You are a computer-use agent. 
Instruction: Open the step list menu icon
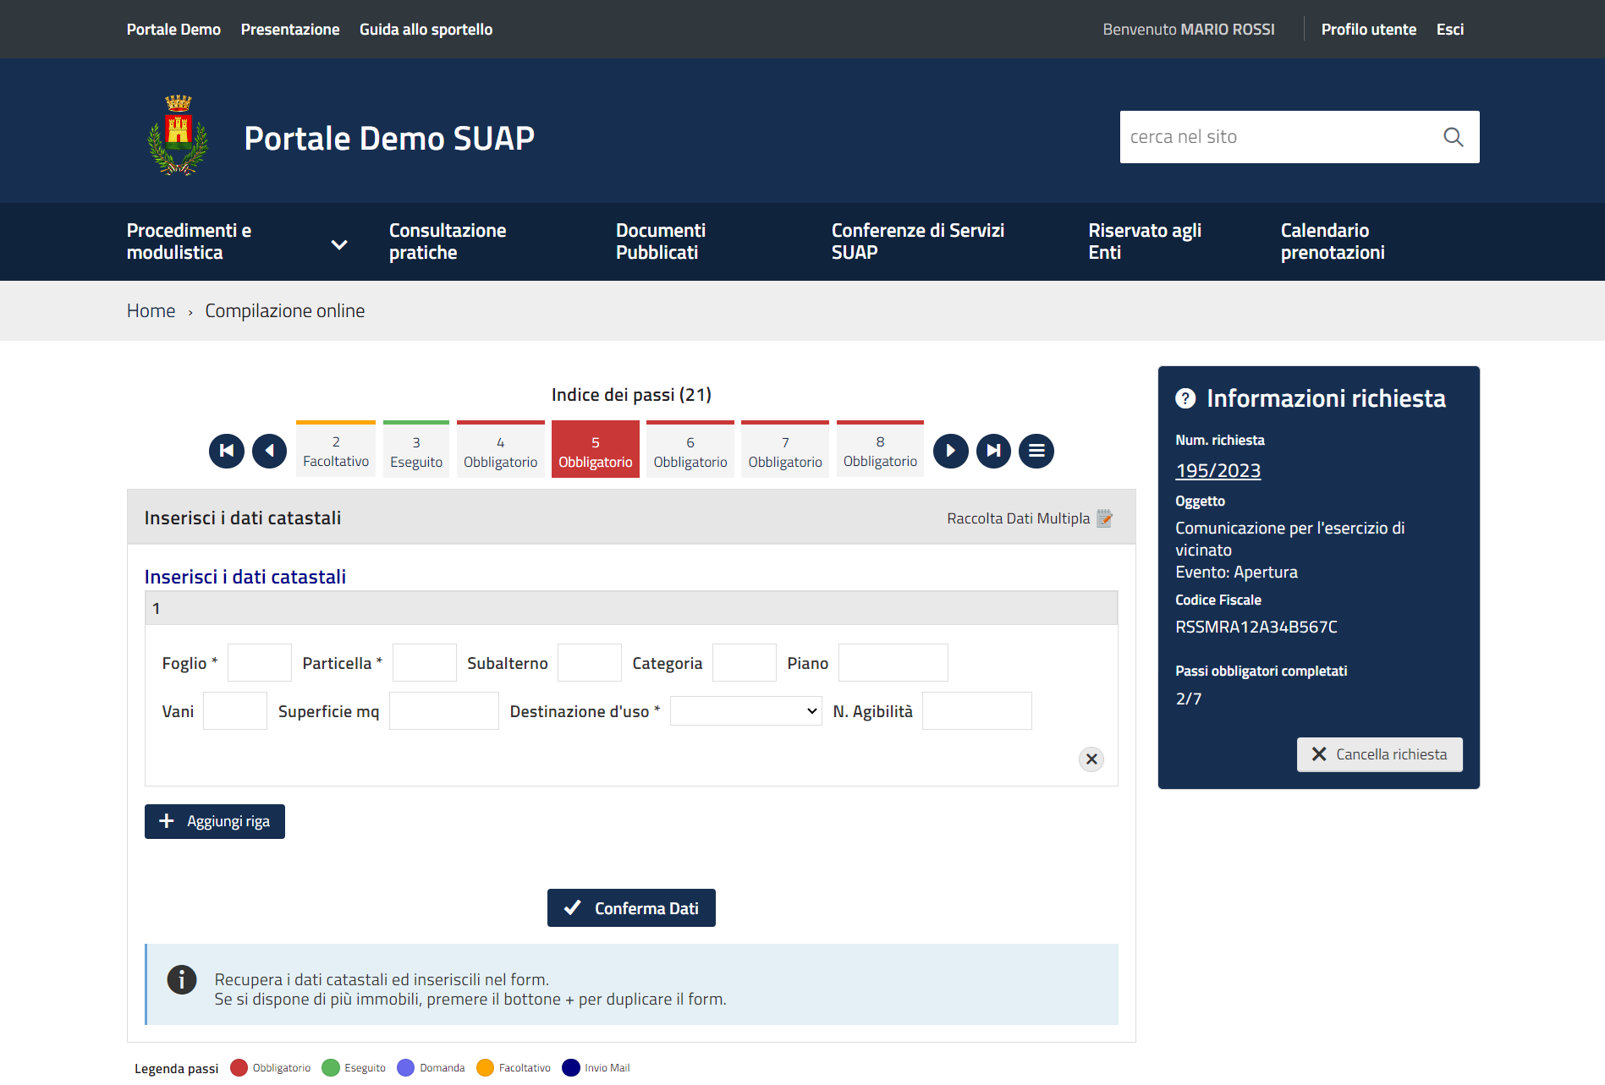click(1036, 451)
